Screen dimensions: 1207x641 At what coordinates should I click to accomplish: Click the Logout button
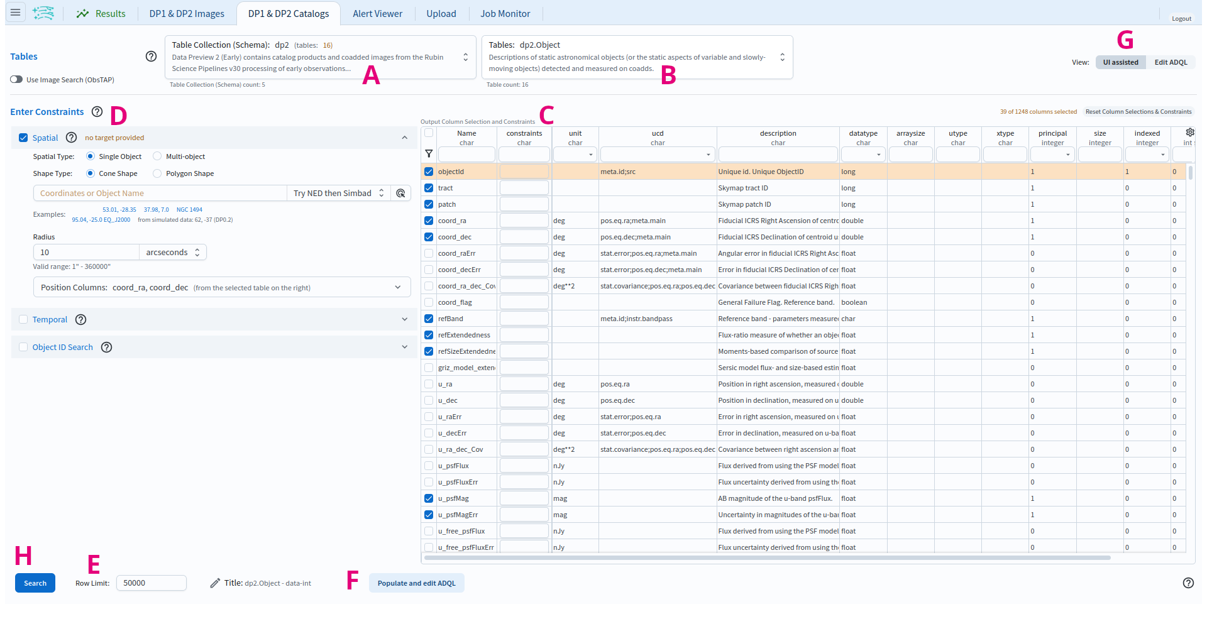(1181, 18)
